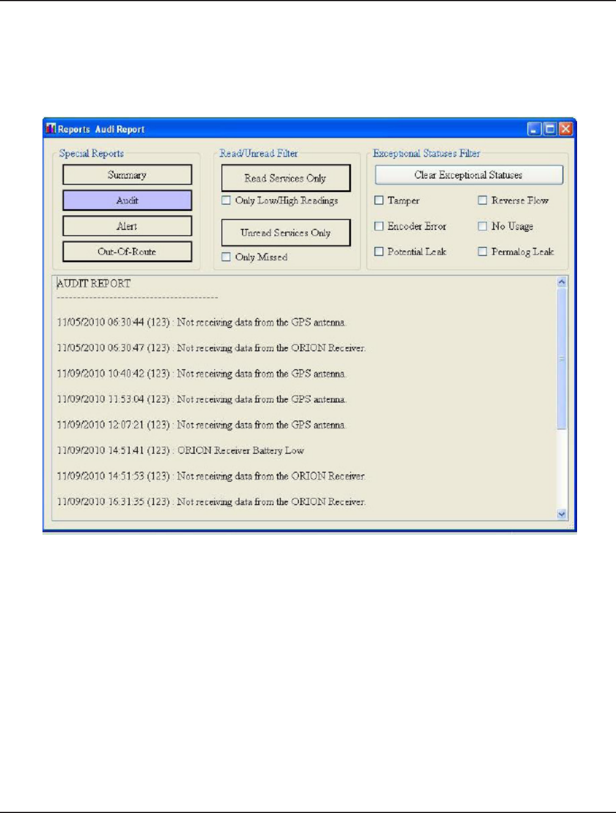Open the Alert report
616x813 pixels.
coord(127,226)
